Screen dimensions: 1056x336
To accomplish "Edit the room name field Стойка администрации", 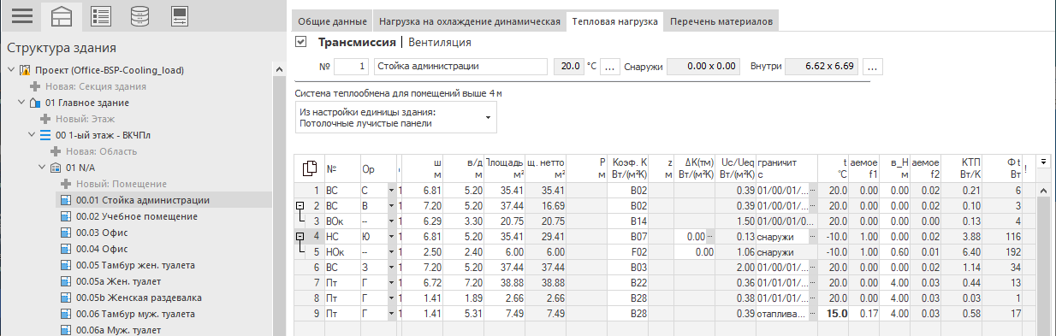I will [x=460, y=66].
